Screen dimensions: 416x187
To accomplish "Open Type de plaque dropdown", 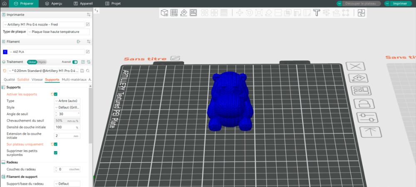I will point(58,32).
